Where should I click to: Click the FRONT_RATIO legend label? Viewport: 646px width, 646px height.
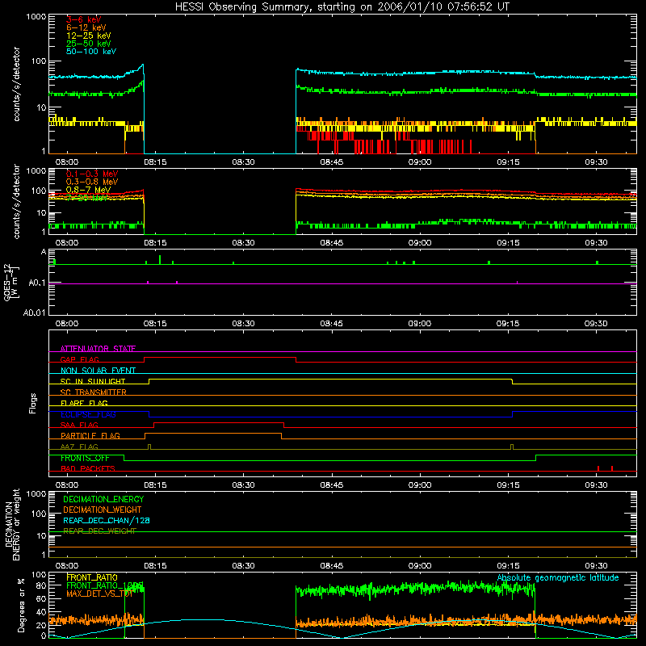(x=92, y=577)
